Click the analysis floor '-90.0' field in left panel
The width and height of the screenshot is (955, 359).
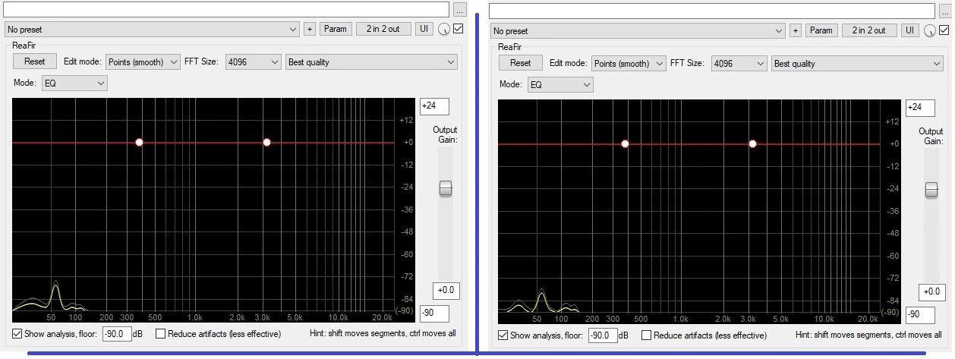pyautogui.click(x=117, y=334)
